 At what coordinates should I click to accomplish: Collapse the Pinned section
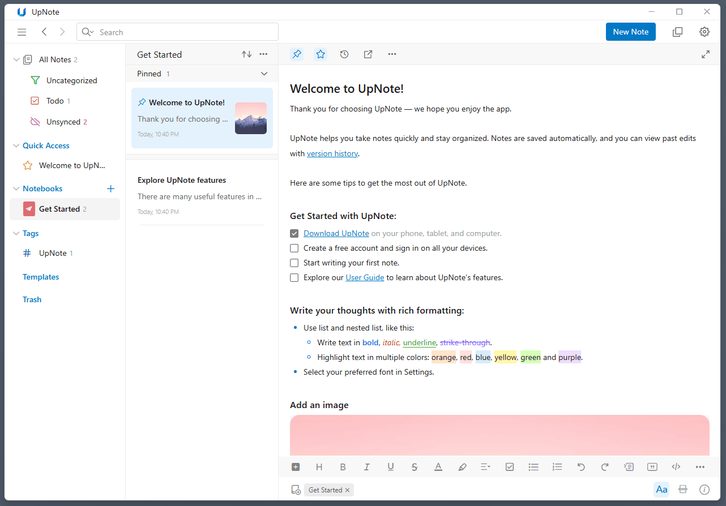pyautogui.click(x=264, y=74)
